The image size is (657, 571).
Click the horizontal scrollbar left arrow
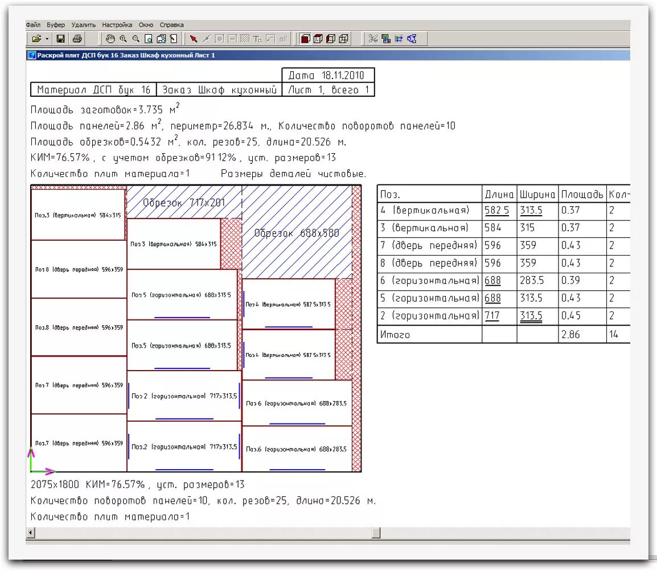coord(30,533)
